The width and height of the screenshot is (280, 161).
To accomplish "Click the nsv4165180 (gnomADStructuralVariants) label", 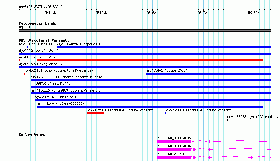I will pyautogui.click(x=122, y=110).
